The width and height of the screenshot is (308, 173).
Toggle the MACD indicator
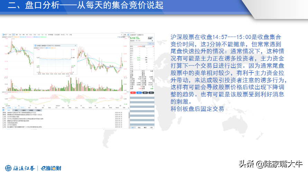click(22, 108)
